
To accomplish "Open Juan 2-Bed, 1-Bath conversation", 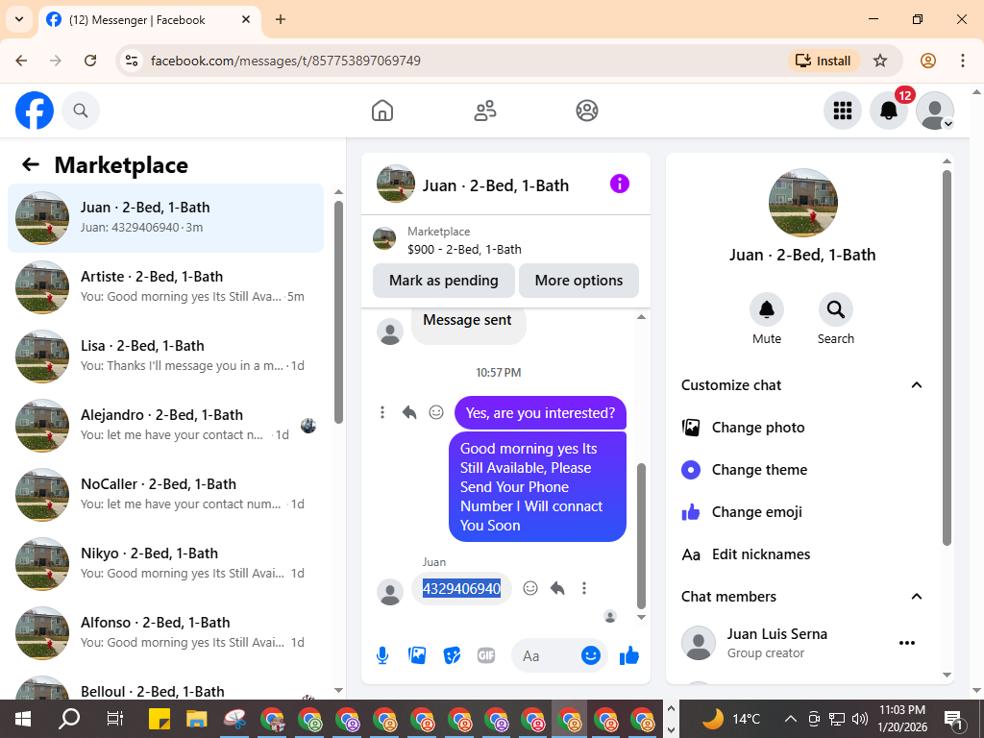I will coord(165,218).
